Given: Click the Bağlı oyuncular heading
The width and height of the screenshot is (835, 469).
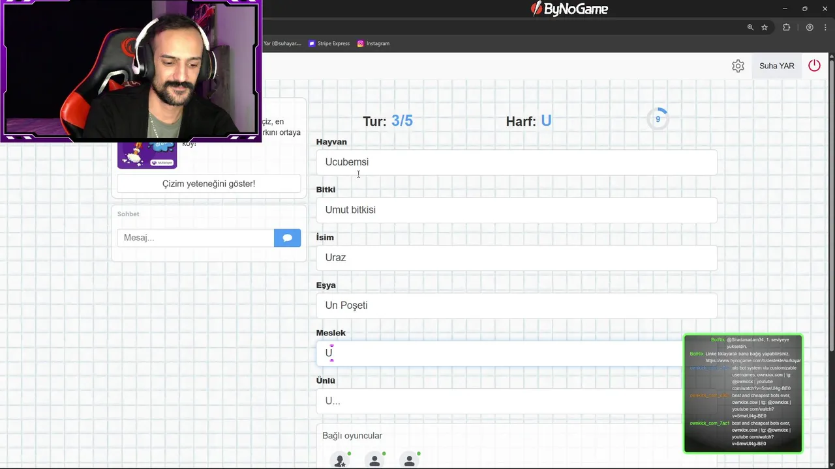Looking at the screenshot, I should click(x=352, y=436).
